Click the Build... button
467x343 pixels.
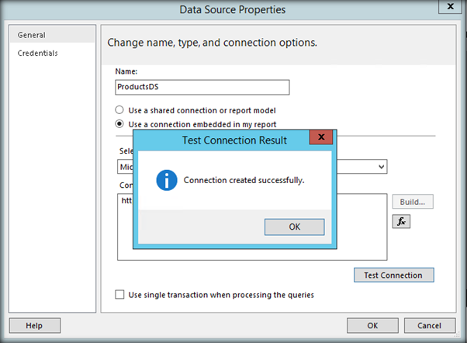pos(413,202)
